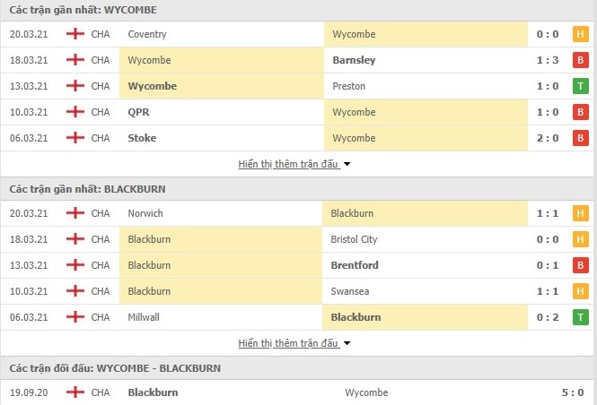Click the yellow H badge for Coventry match
The width and height of the screenshot is (597, 405).
coord(581,34)
